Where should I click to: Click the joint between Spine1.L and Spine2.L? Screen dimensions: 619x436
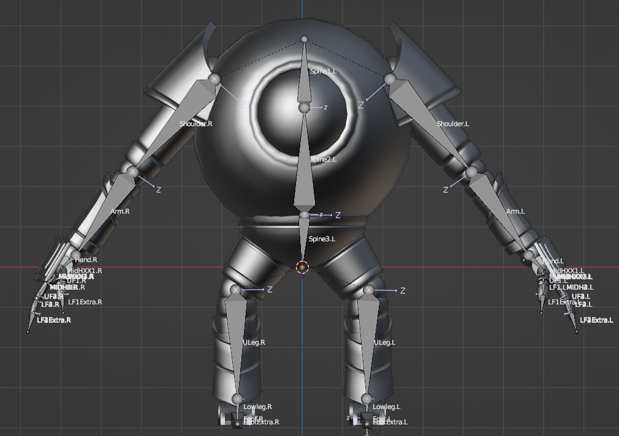(304, 108)
